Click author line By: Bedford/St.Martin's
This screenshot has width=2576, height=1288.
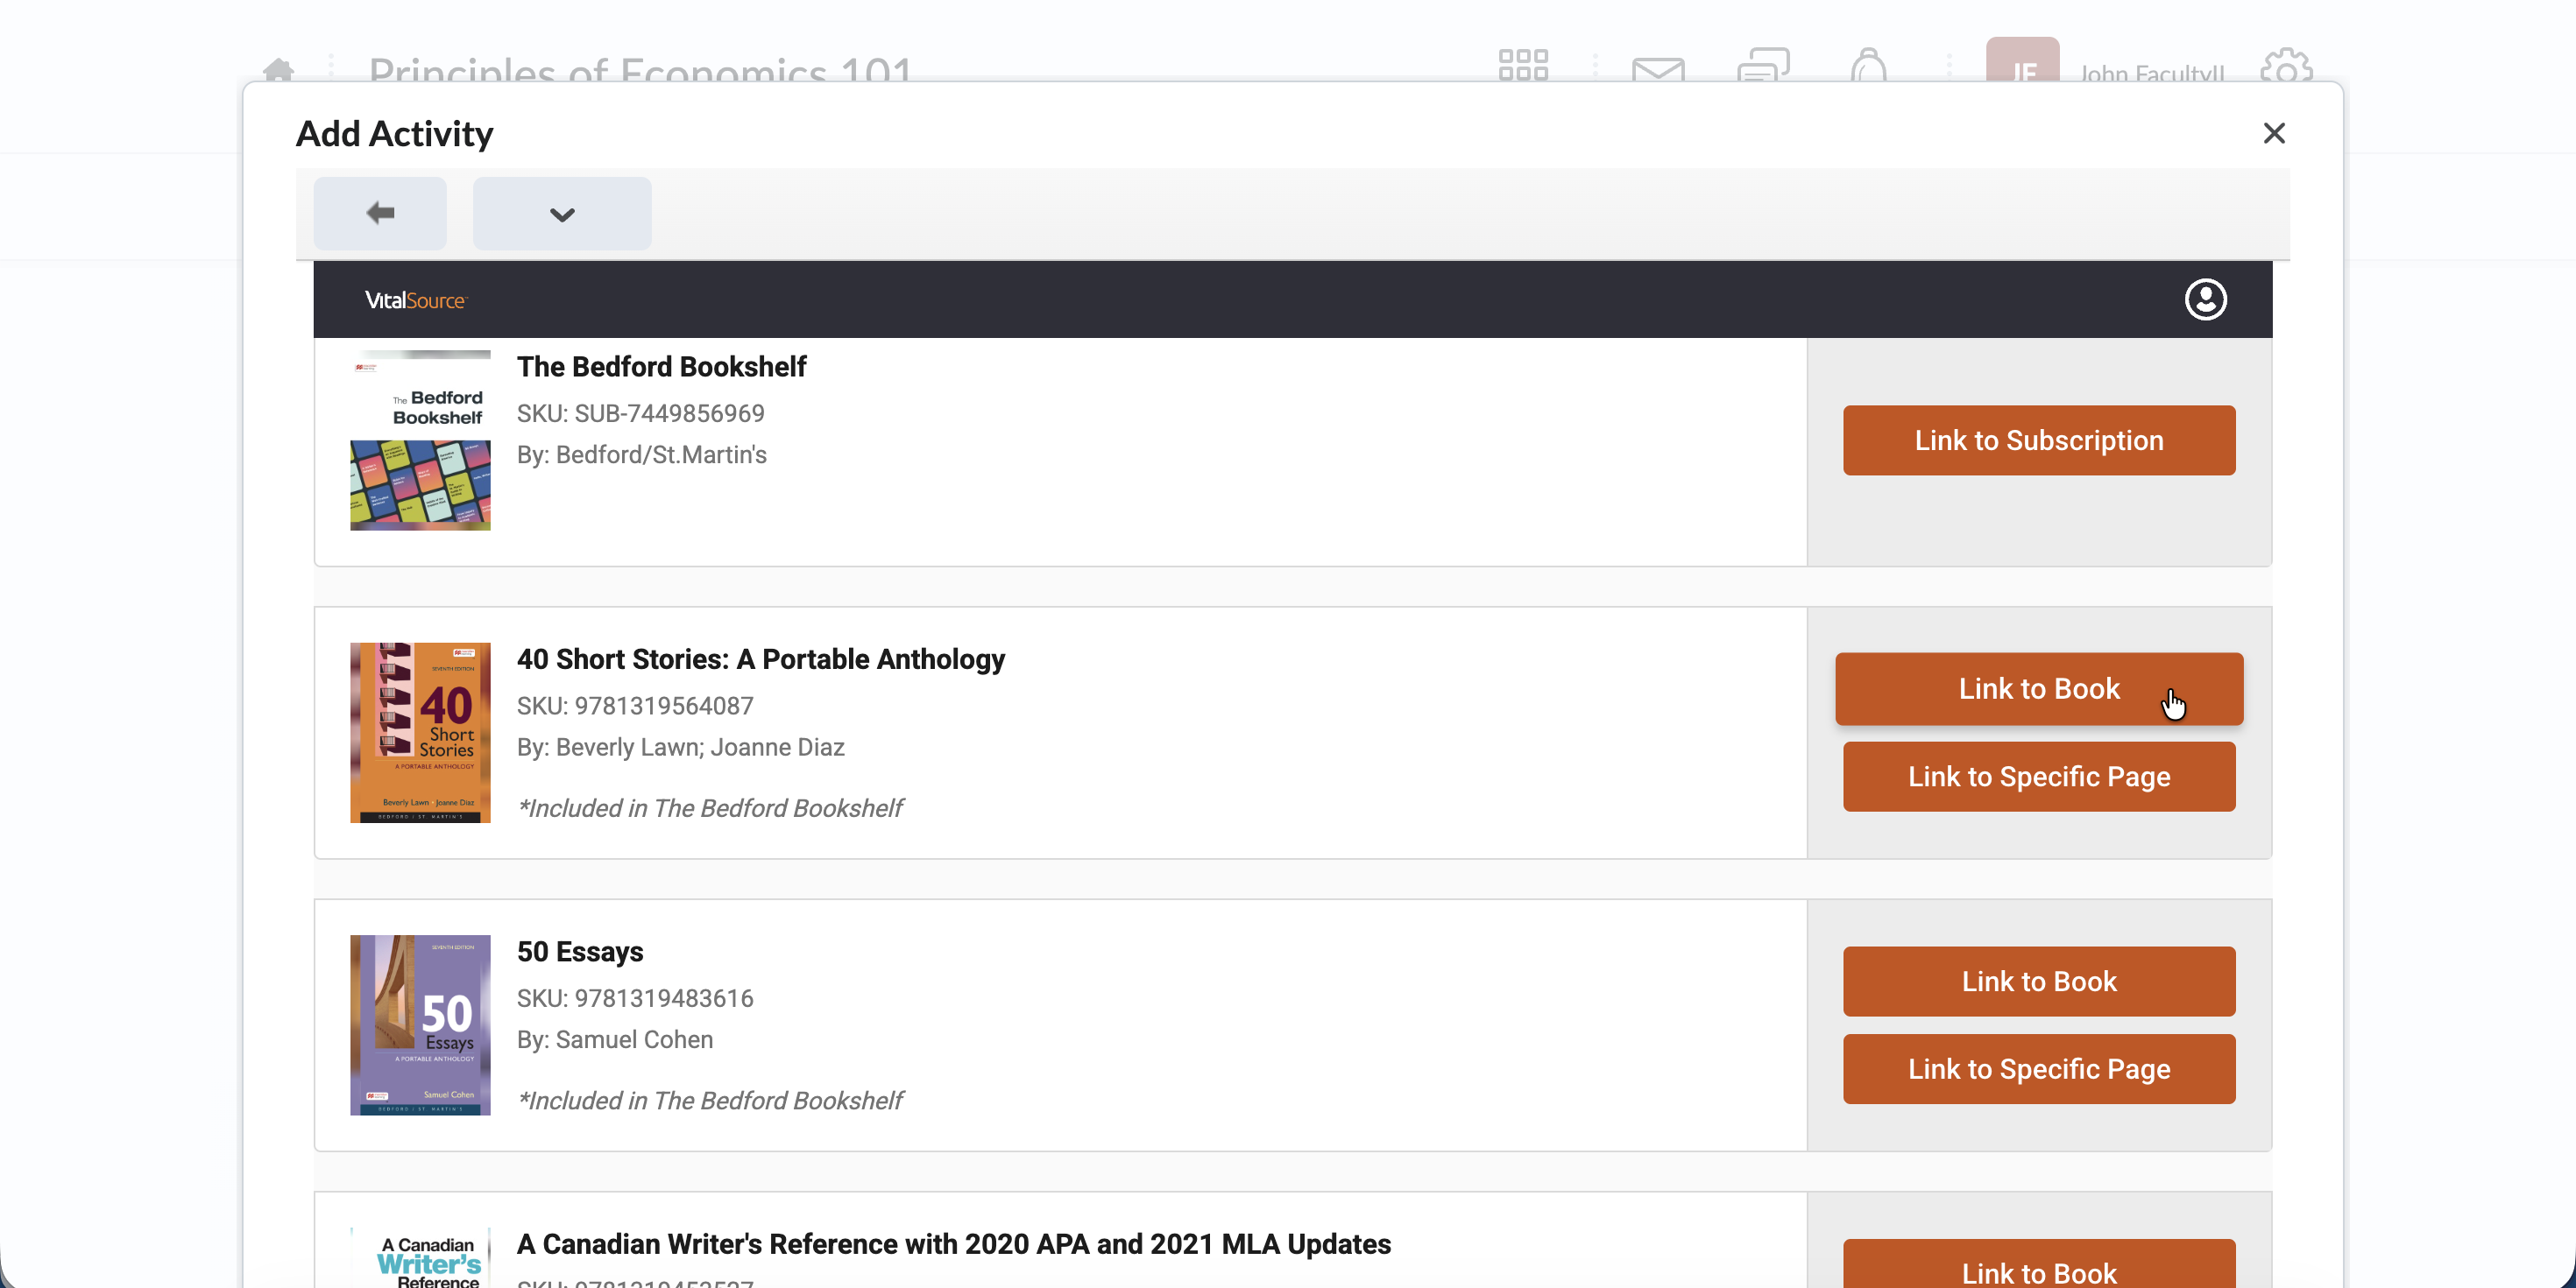click(642, 454)
